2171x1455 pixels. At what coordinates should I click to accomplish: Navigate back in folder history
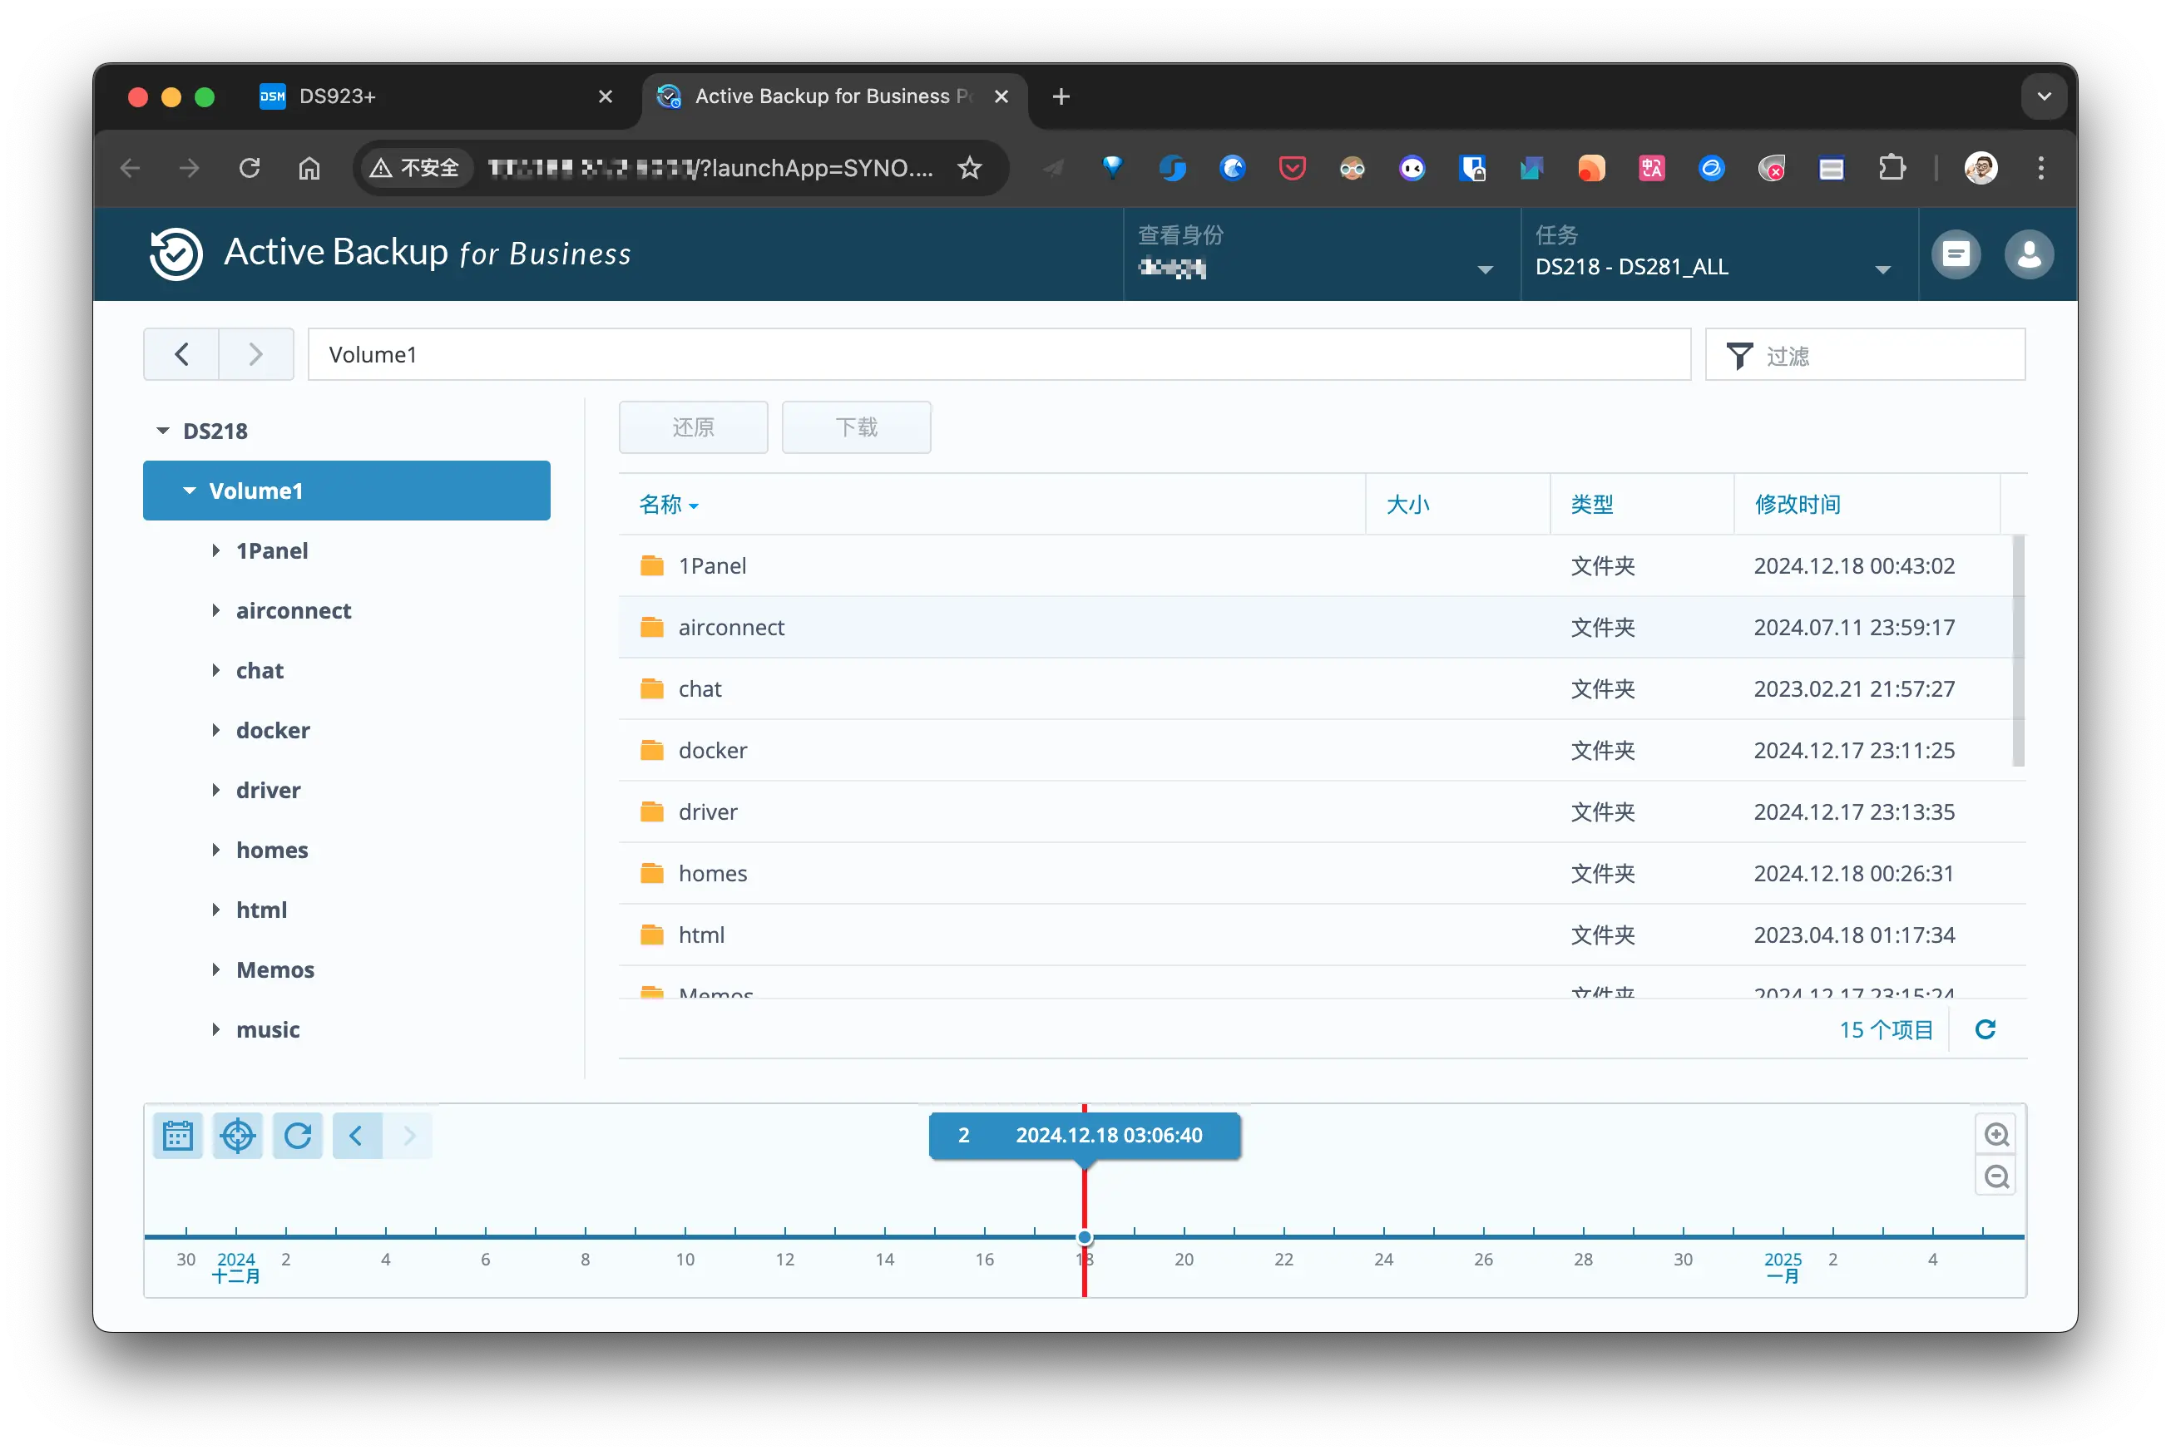(182, 354)
